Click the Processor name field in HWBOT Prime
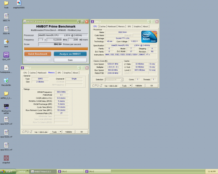The height and width of the screenshot is (174, 218). [63, 35]
